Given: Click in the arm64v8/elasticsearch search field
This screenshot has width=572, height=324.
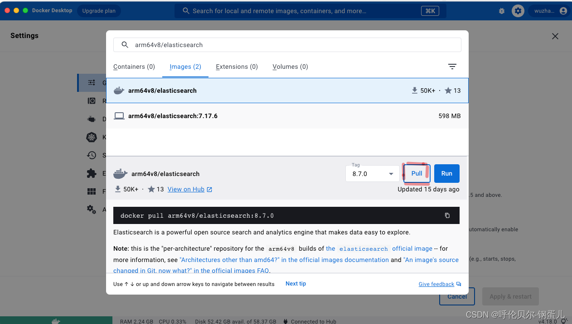Looking at the screenshot, I should click(x=287, y=45).
